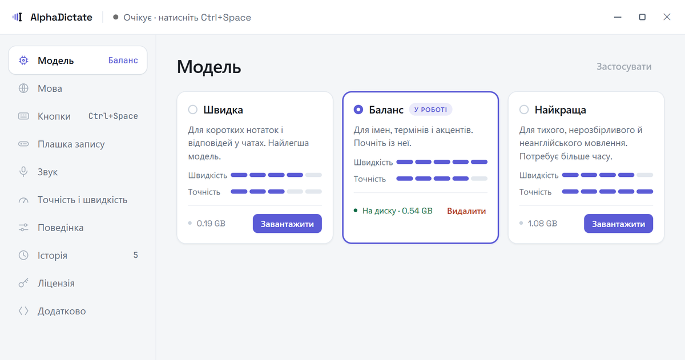Click Видалити to remove the Баланс model
The width and height of the screenshot is (685, 360).
(x=466, y=211)
